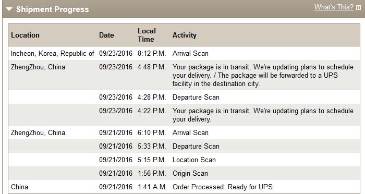Click the Incheon, Korea, Republic of location
The height and width of the screenshot is (194, 365).
[52, 53]
